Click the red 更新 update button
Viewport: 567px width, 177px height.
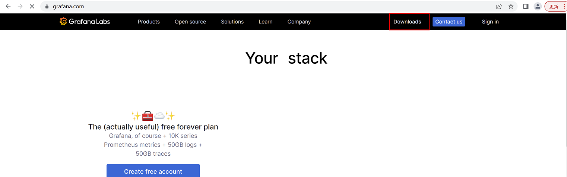pyautogui.click(x=554, y=6)
